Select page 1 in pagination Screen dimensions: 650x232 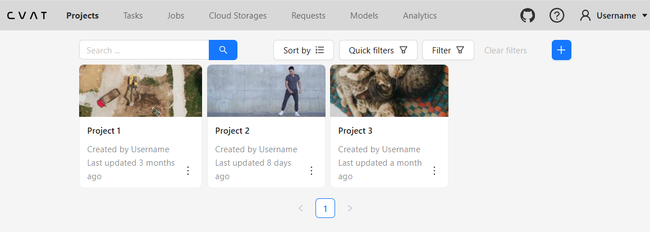(325, 208)
